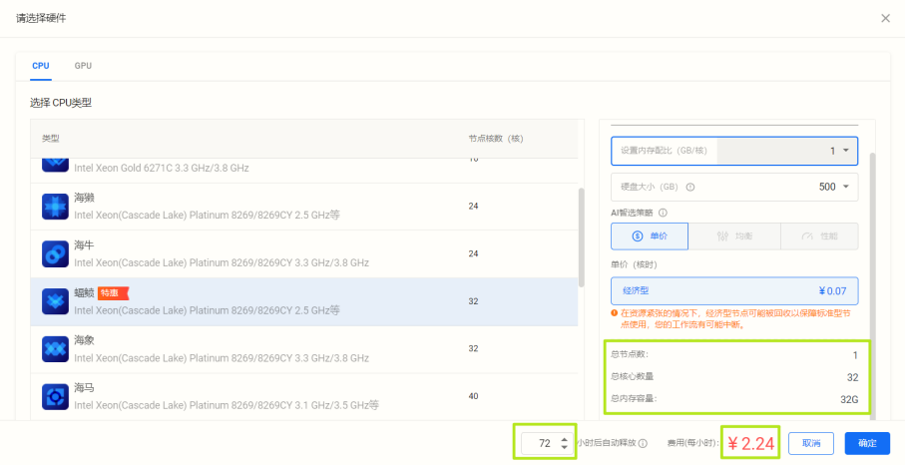Select the 海马 row name
The image size is (905, 465).
click(x=84, y=388)
